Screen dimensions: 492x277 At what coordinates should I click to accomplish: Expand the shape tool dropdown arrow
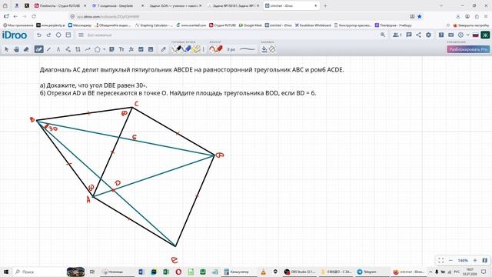tap(105, 49)
